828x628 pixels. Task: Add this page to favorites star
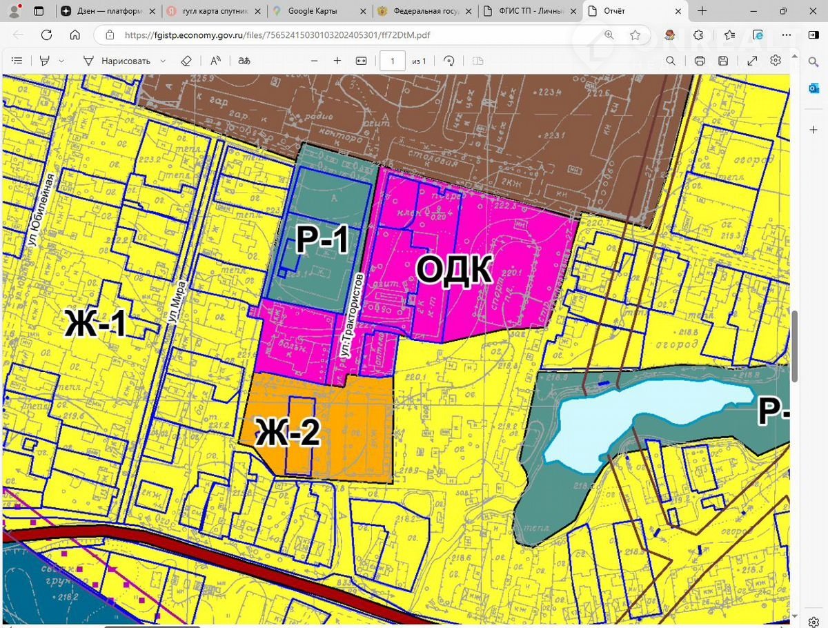point(635,35)
